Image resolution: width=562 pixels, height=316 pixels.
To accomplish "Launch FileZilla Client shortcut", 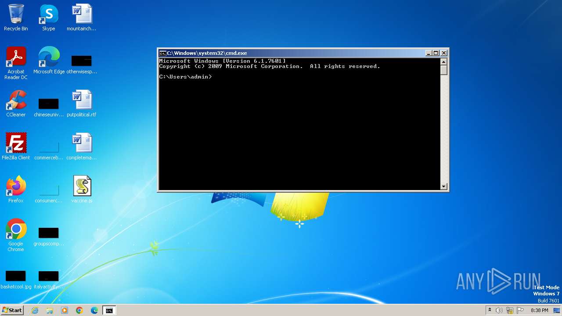I will 16,147.
